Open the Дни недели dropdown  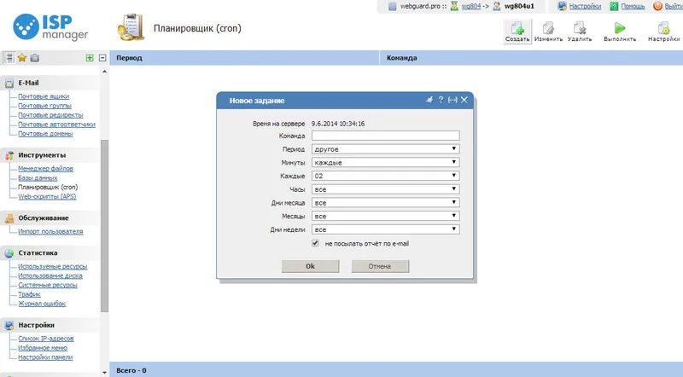(x=386, y=229)
